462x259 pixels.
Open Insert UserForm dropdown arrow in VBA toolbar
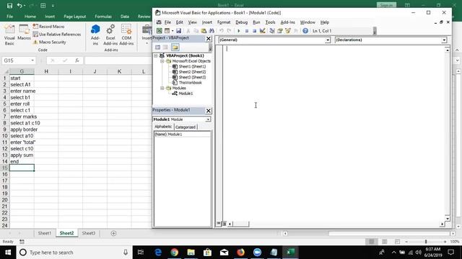173,31
